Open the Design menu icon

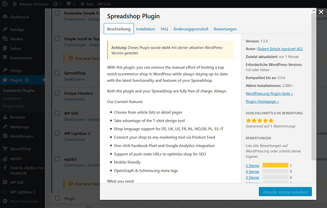point(5,70)
